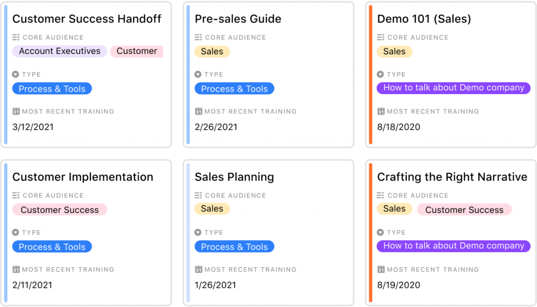Click the Core Audience icon on Customer Success Handoff card

pyautogui.click(x=16, y=38)
